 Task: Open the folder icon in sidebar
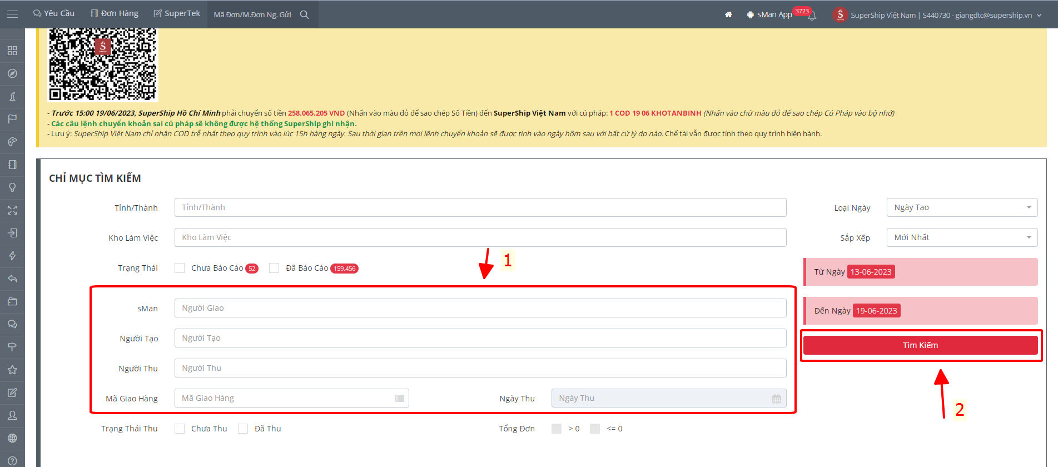[12, 301]
